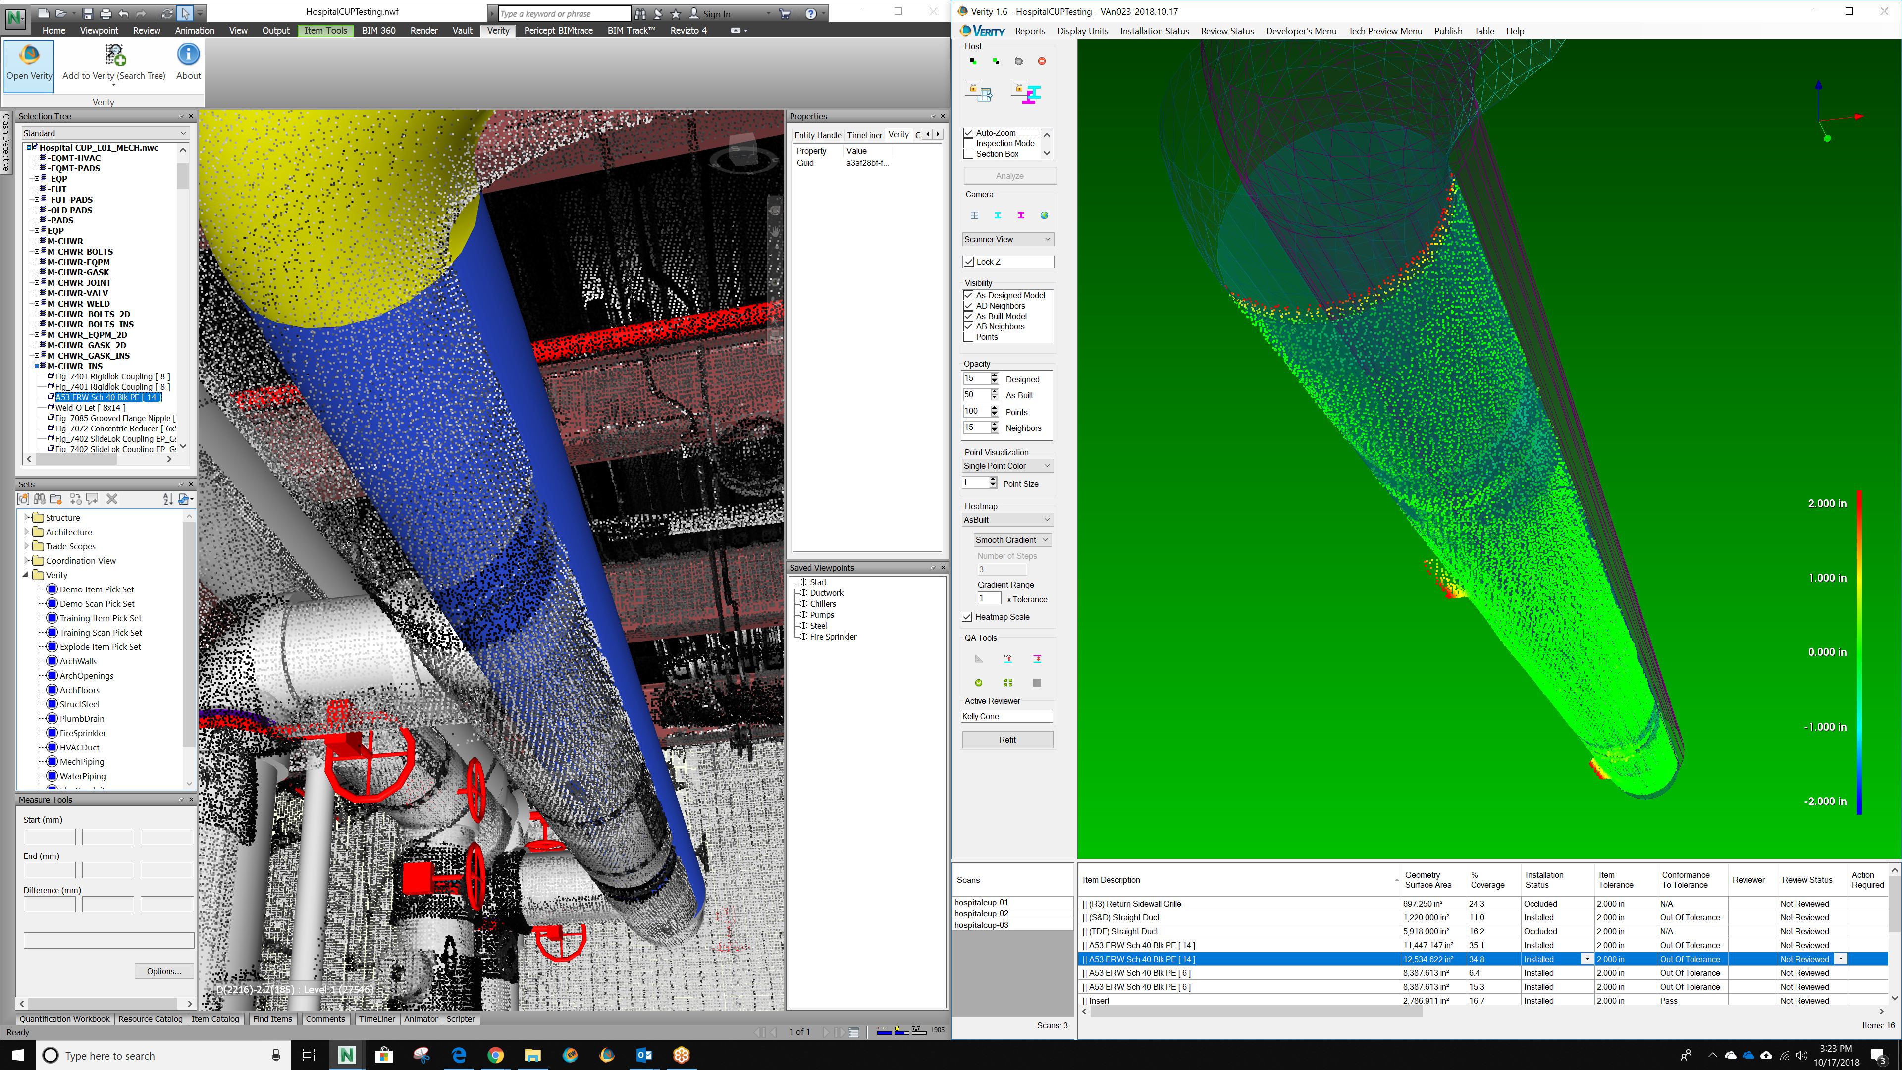Viewport: 1902px width, 1070px height.
Task: Click the green grid QA tool icon
Action: (1008, 682)
